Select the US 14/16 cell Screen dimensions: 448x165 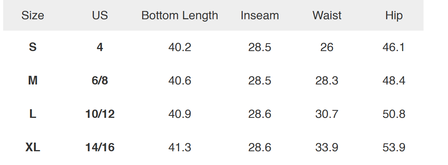(x=100, y=148)
